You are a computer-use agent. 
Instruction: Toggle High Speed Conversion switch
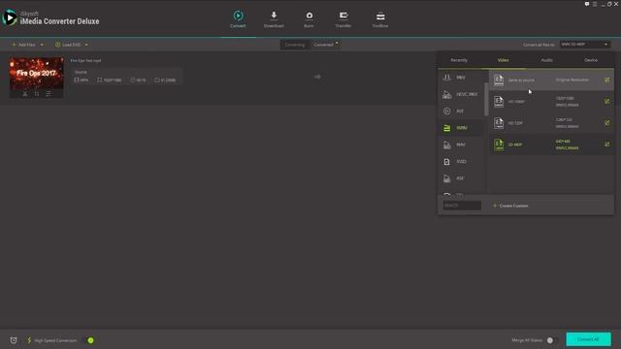pos(88,340)
